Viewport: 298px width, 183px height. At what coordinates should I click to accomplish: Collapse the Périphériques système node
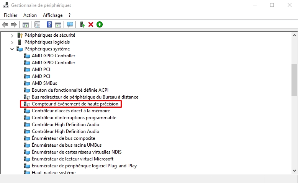(12, 49)
